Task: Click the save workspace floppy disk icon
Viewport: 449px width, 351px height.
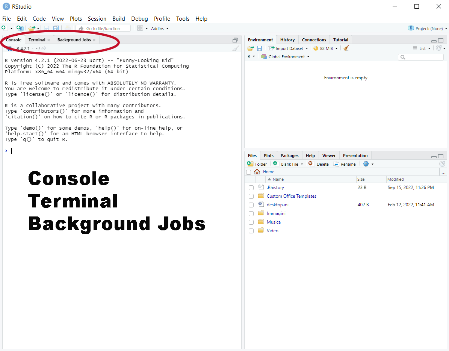Action: pyautogui.click(x=259, y=48)
